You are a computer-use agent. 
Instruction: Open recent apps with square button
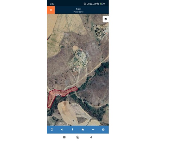(x=64, y=137)
